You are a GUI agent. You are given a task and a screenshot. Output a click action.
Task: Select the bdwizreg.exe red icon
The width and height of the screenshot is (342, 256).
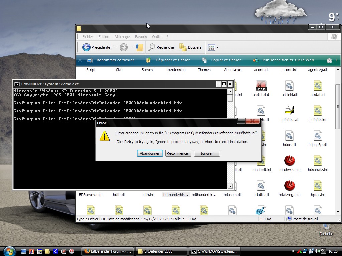pos(289,186)
